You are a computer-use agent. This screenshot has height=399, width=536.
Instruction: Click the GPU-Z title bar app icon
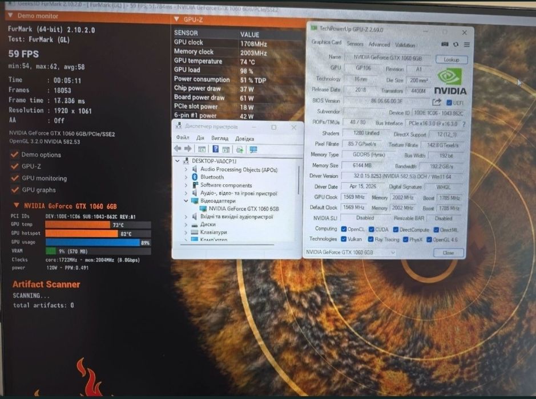coord(314,28)
